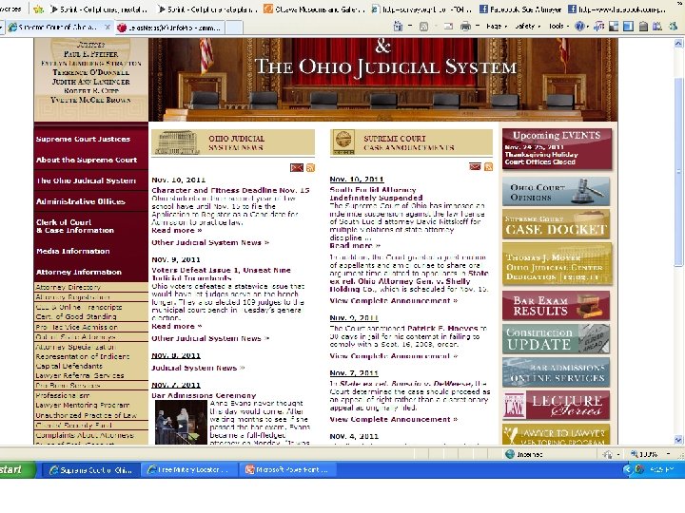Click the IE Help question mark icon

click(x=579, y=27)
